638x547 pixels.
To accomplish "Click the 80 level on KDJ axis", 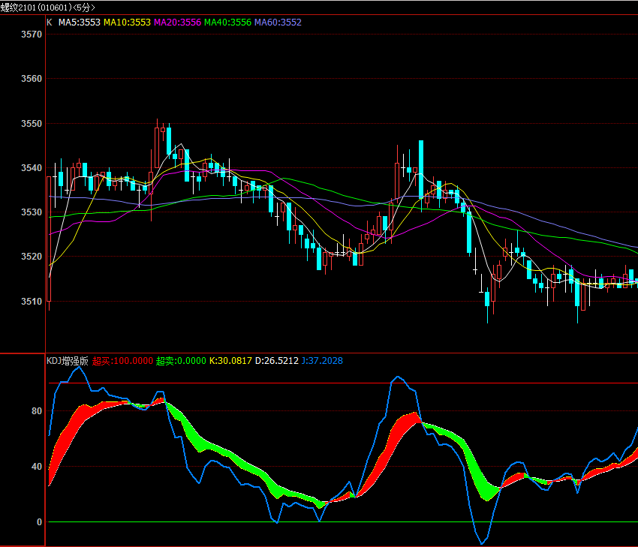I will tap(37, 411).
